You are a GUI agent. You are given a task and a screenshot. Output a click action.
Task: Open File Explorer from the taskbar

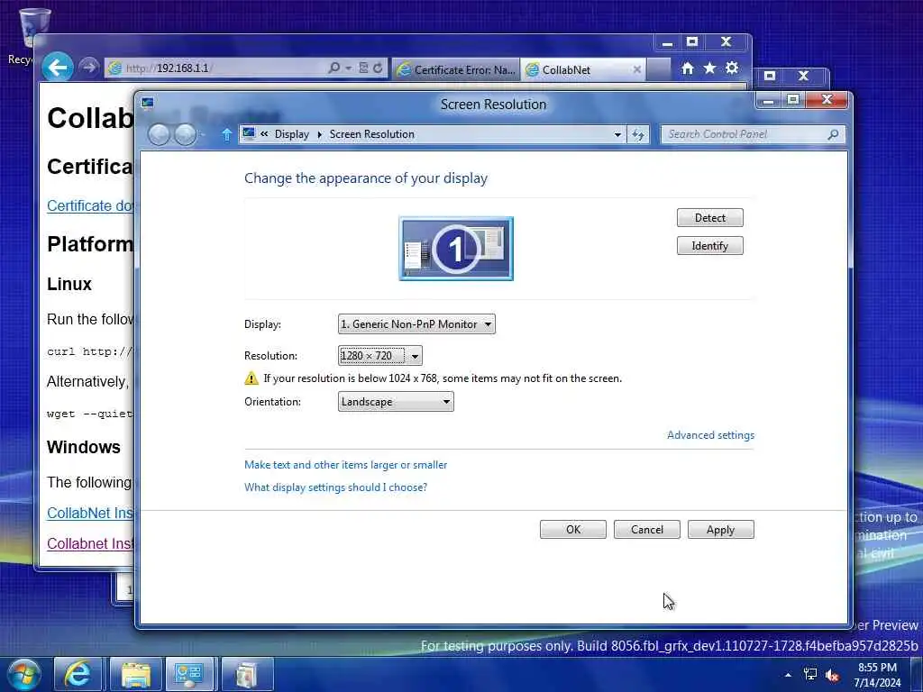click(136, 674)
